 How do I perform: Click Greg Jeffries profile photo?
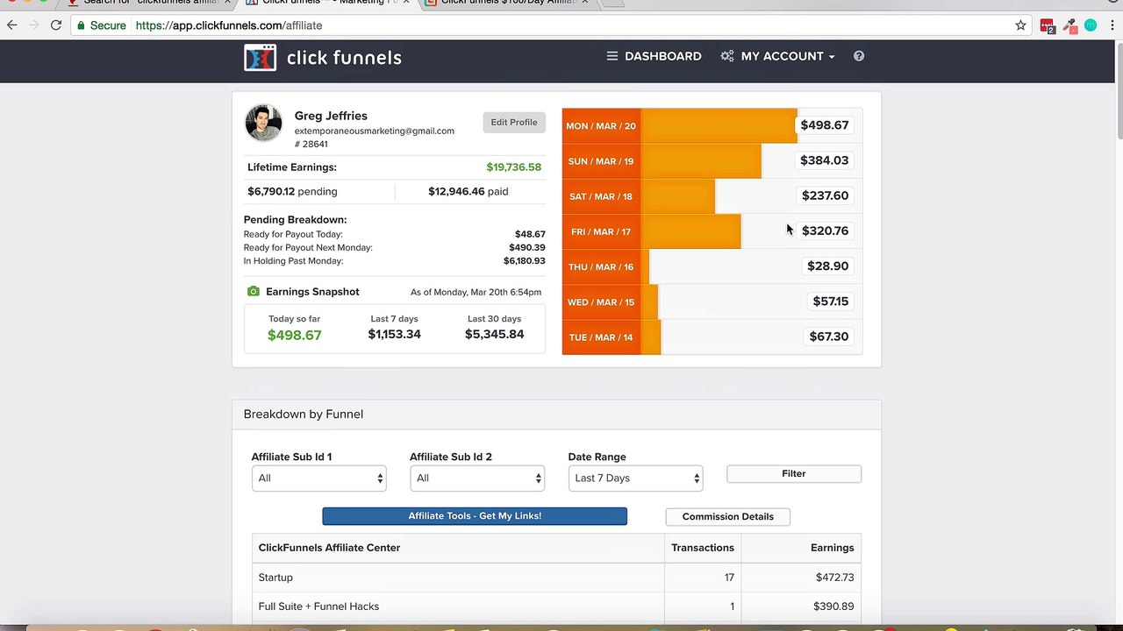pos(263,124)
